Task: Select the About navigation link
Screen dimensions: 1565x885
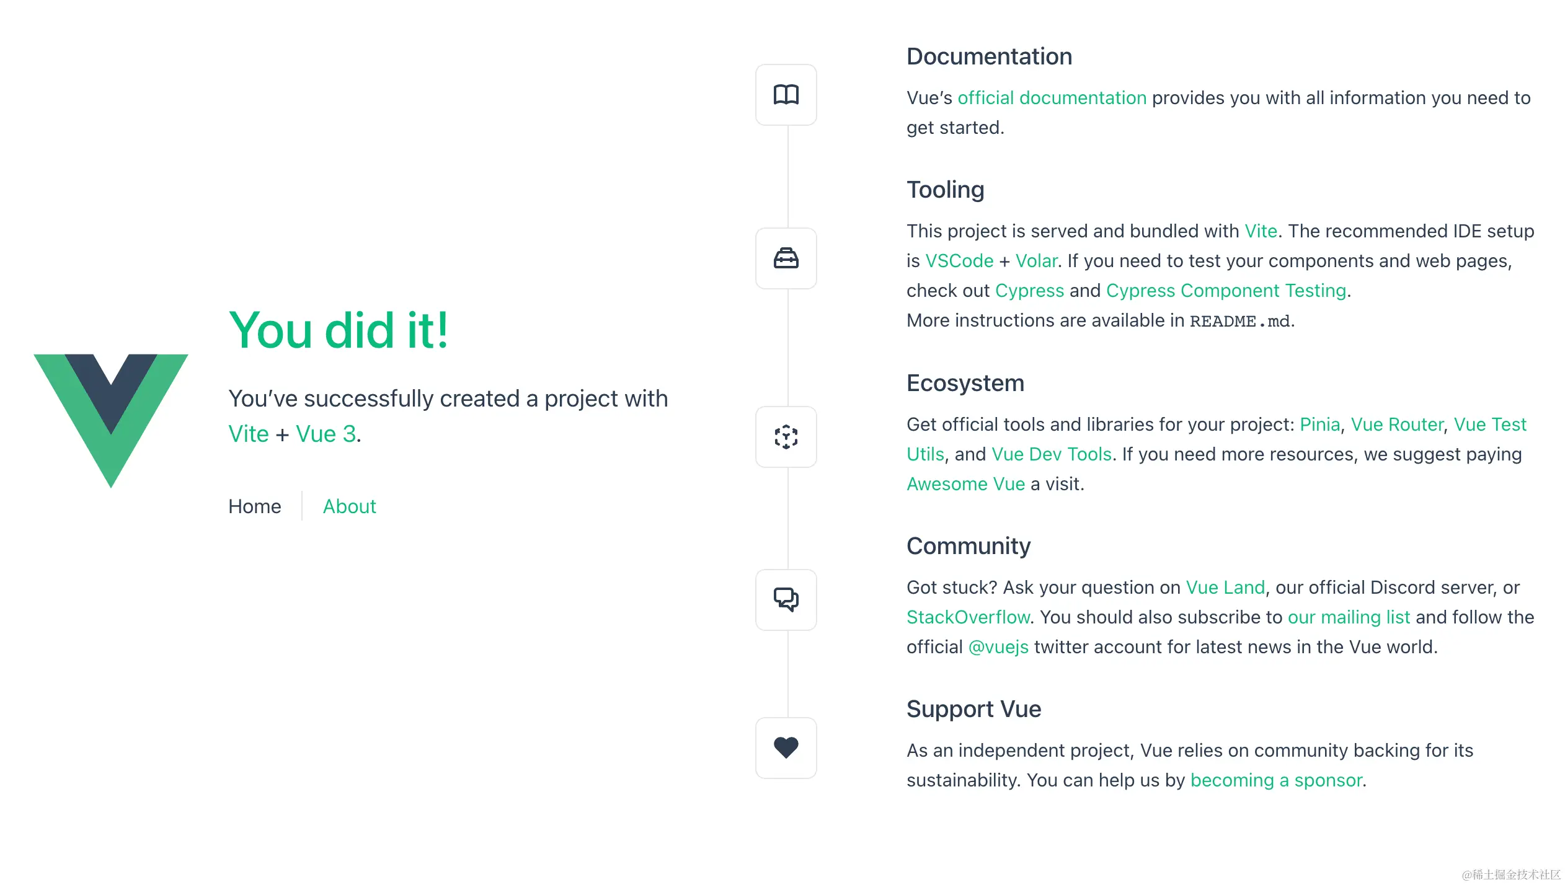Action: (x=349, y=506)
